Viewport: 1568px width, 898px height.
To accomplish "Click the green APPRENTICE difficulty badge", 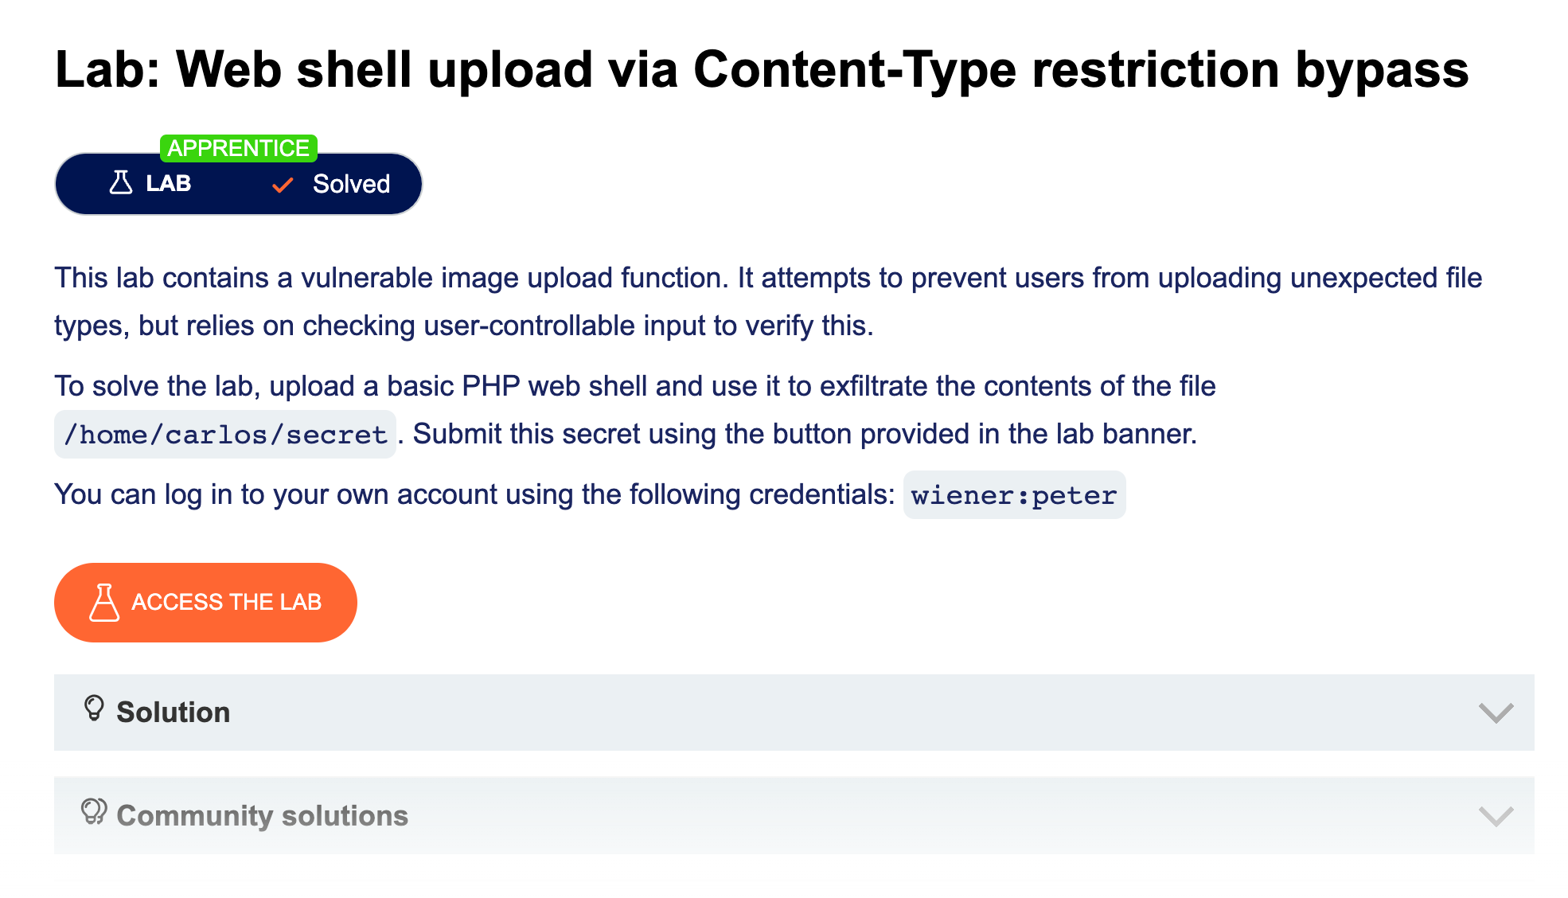I will pyautogui.click(x=238, y=148).
